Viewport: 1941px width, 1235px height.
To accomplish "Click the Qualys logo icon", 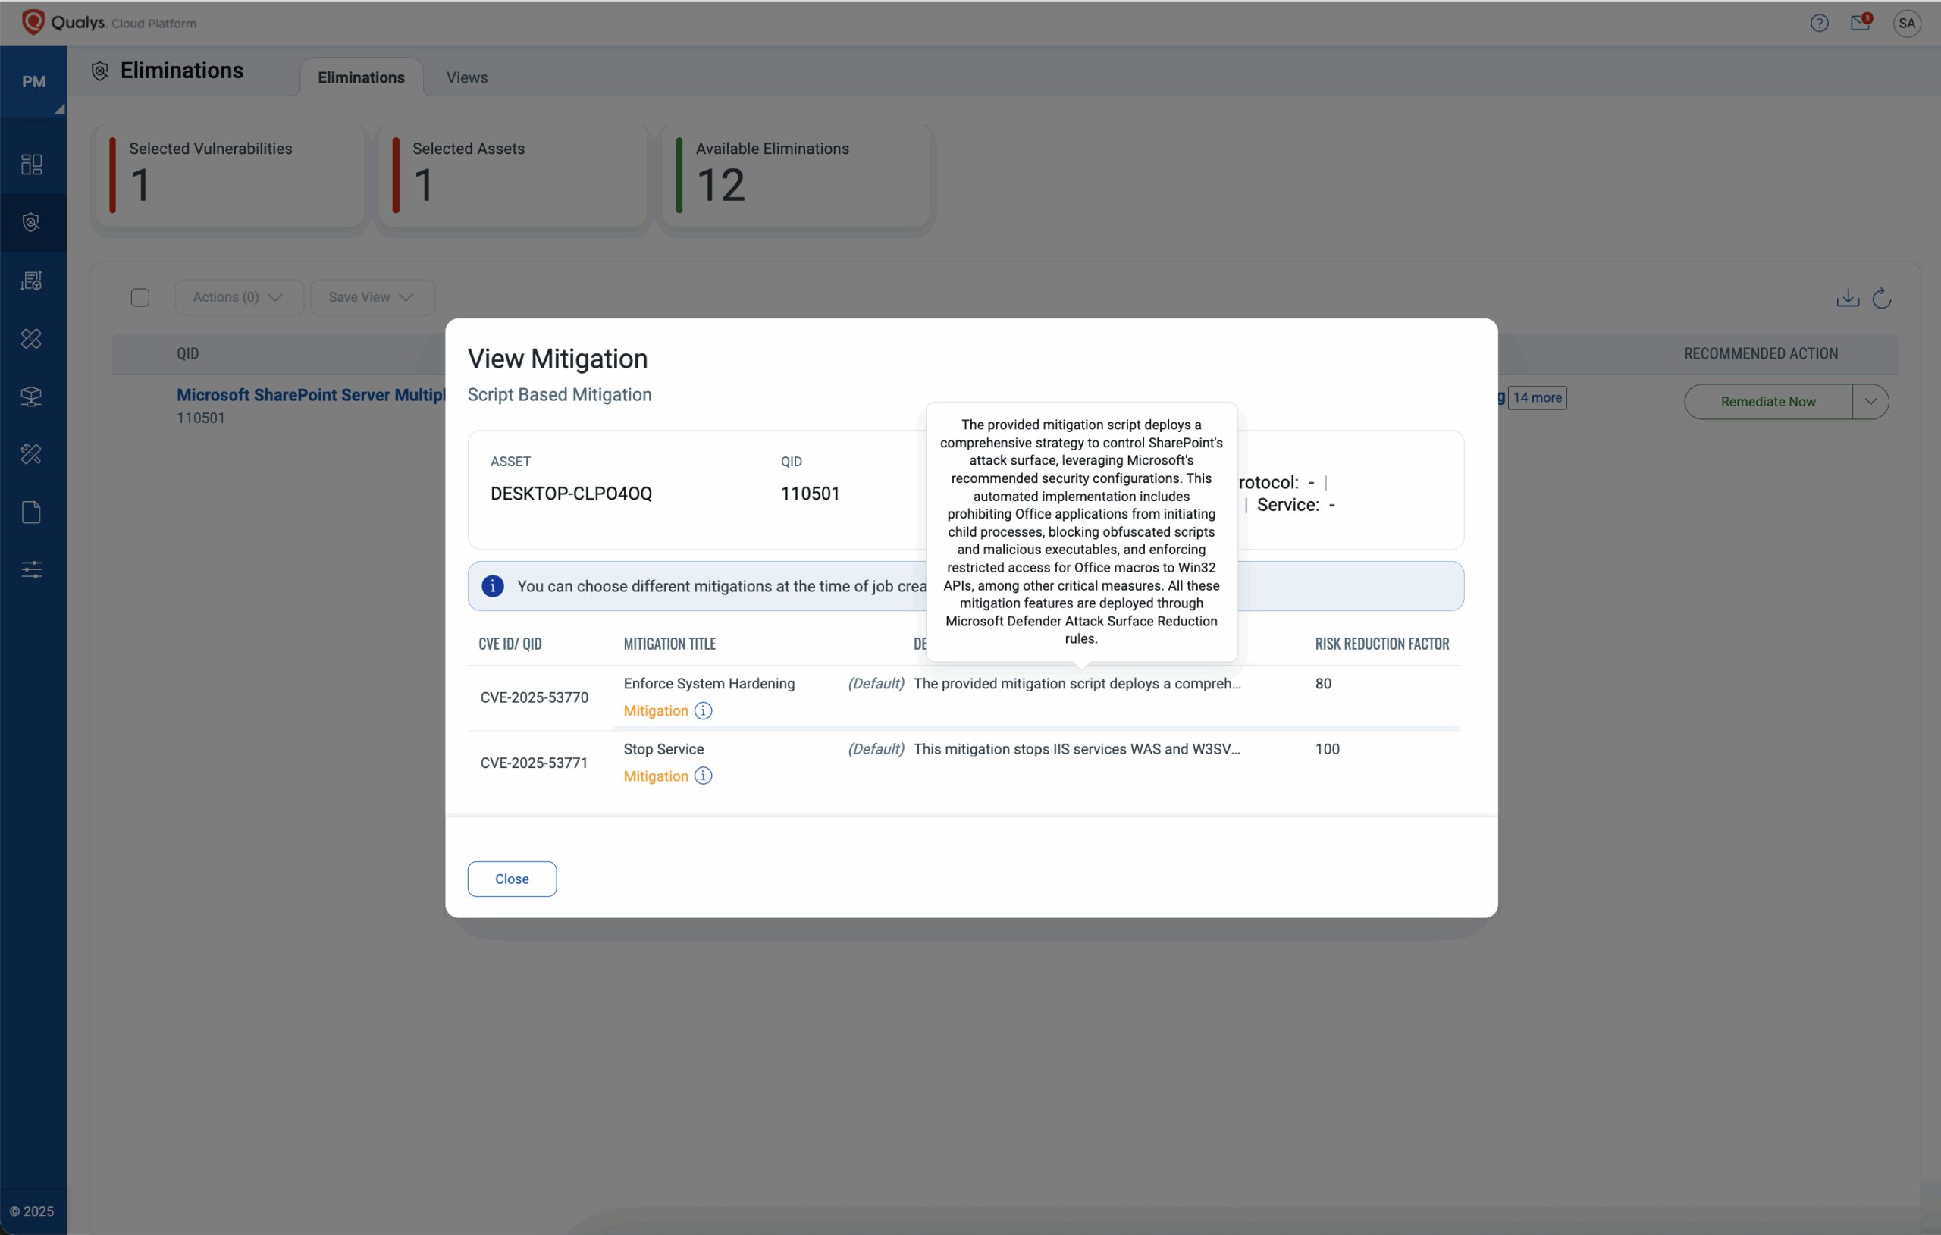I will coord(33,23).
